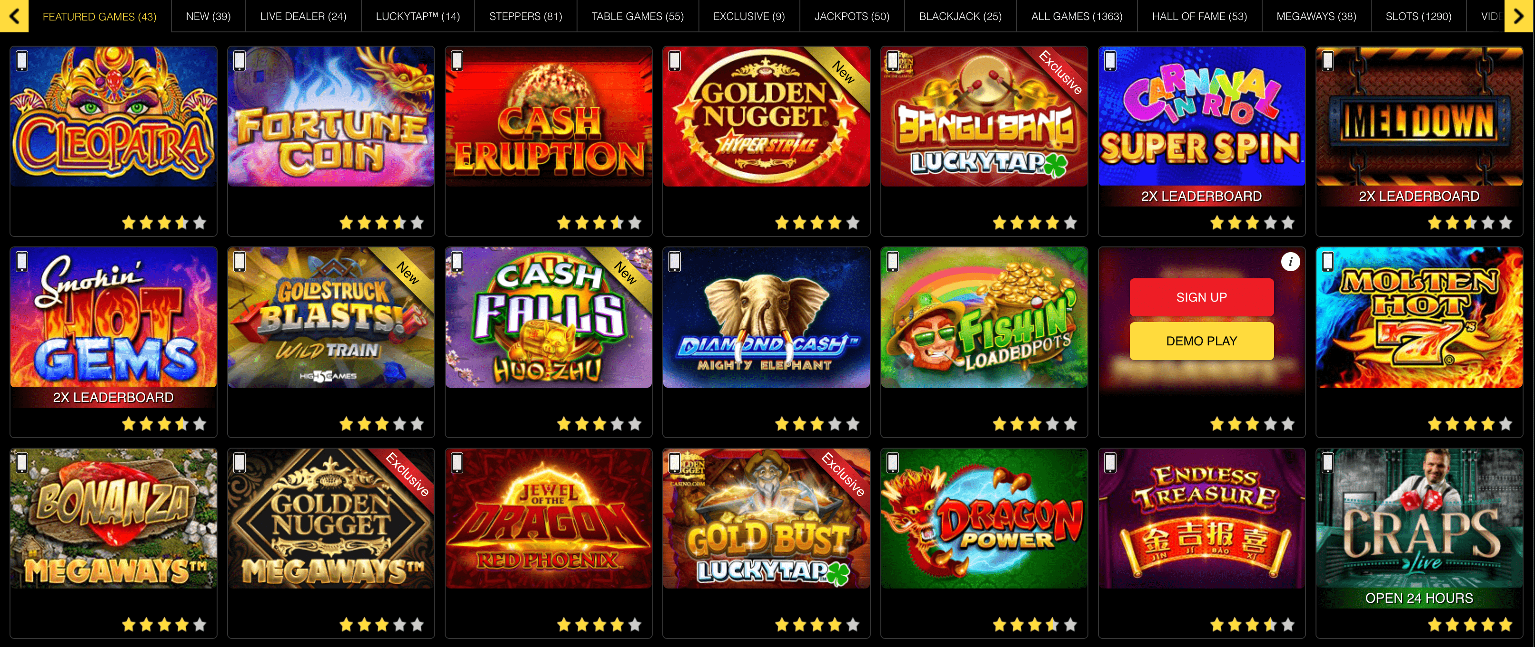This screenshot has width=1535, height=647.
Task: Click the info icon above Sign Up
Action: point(1290,261)
